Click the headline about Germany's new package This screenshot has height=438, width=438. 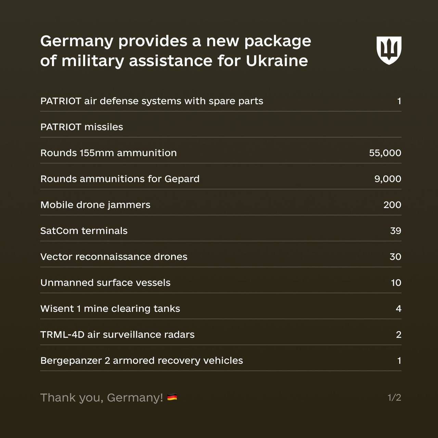(x=176, y=51)
